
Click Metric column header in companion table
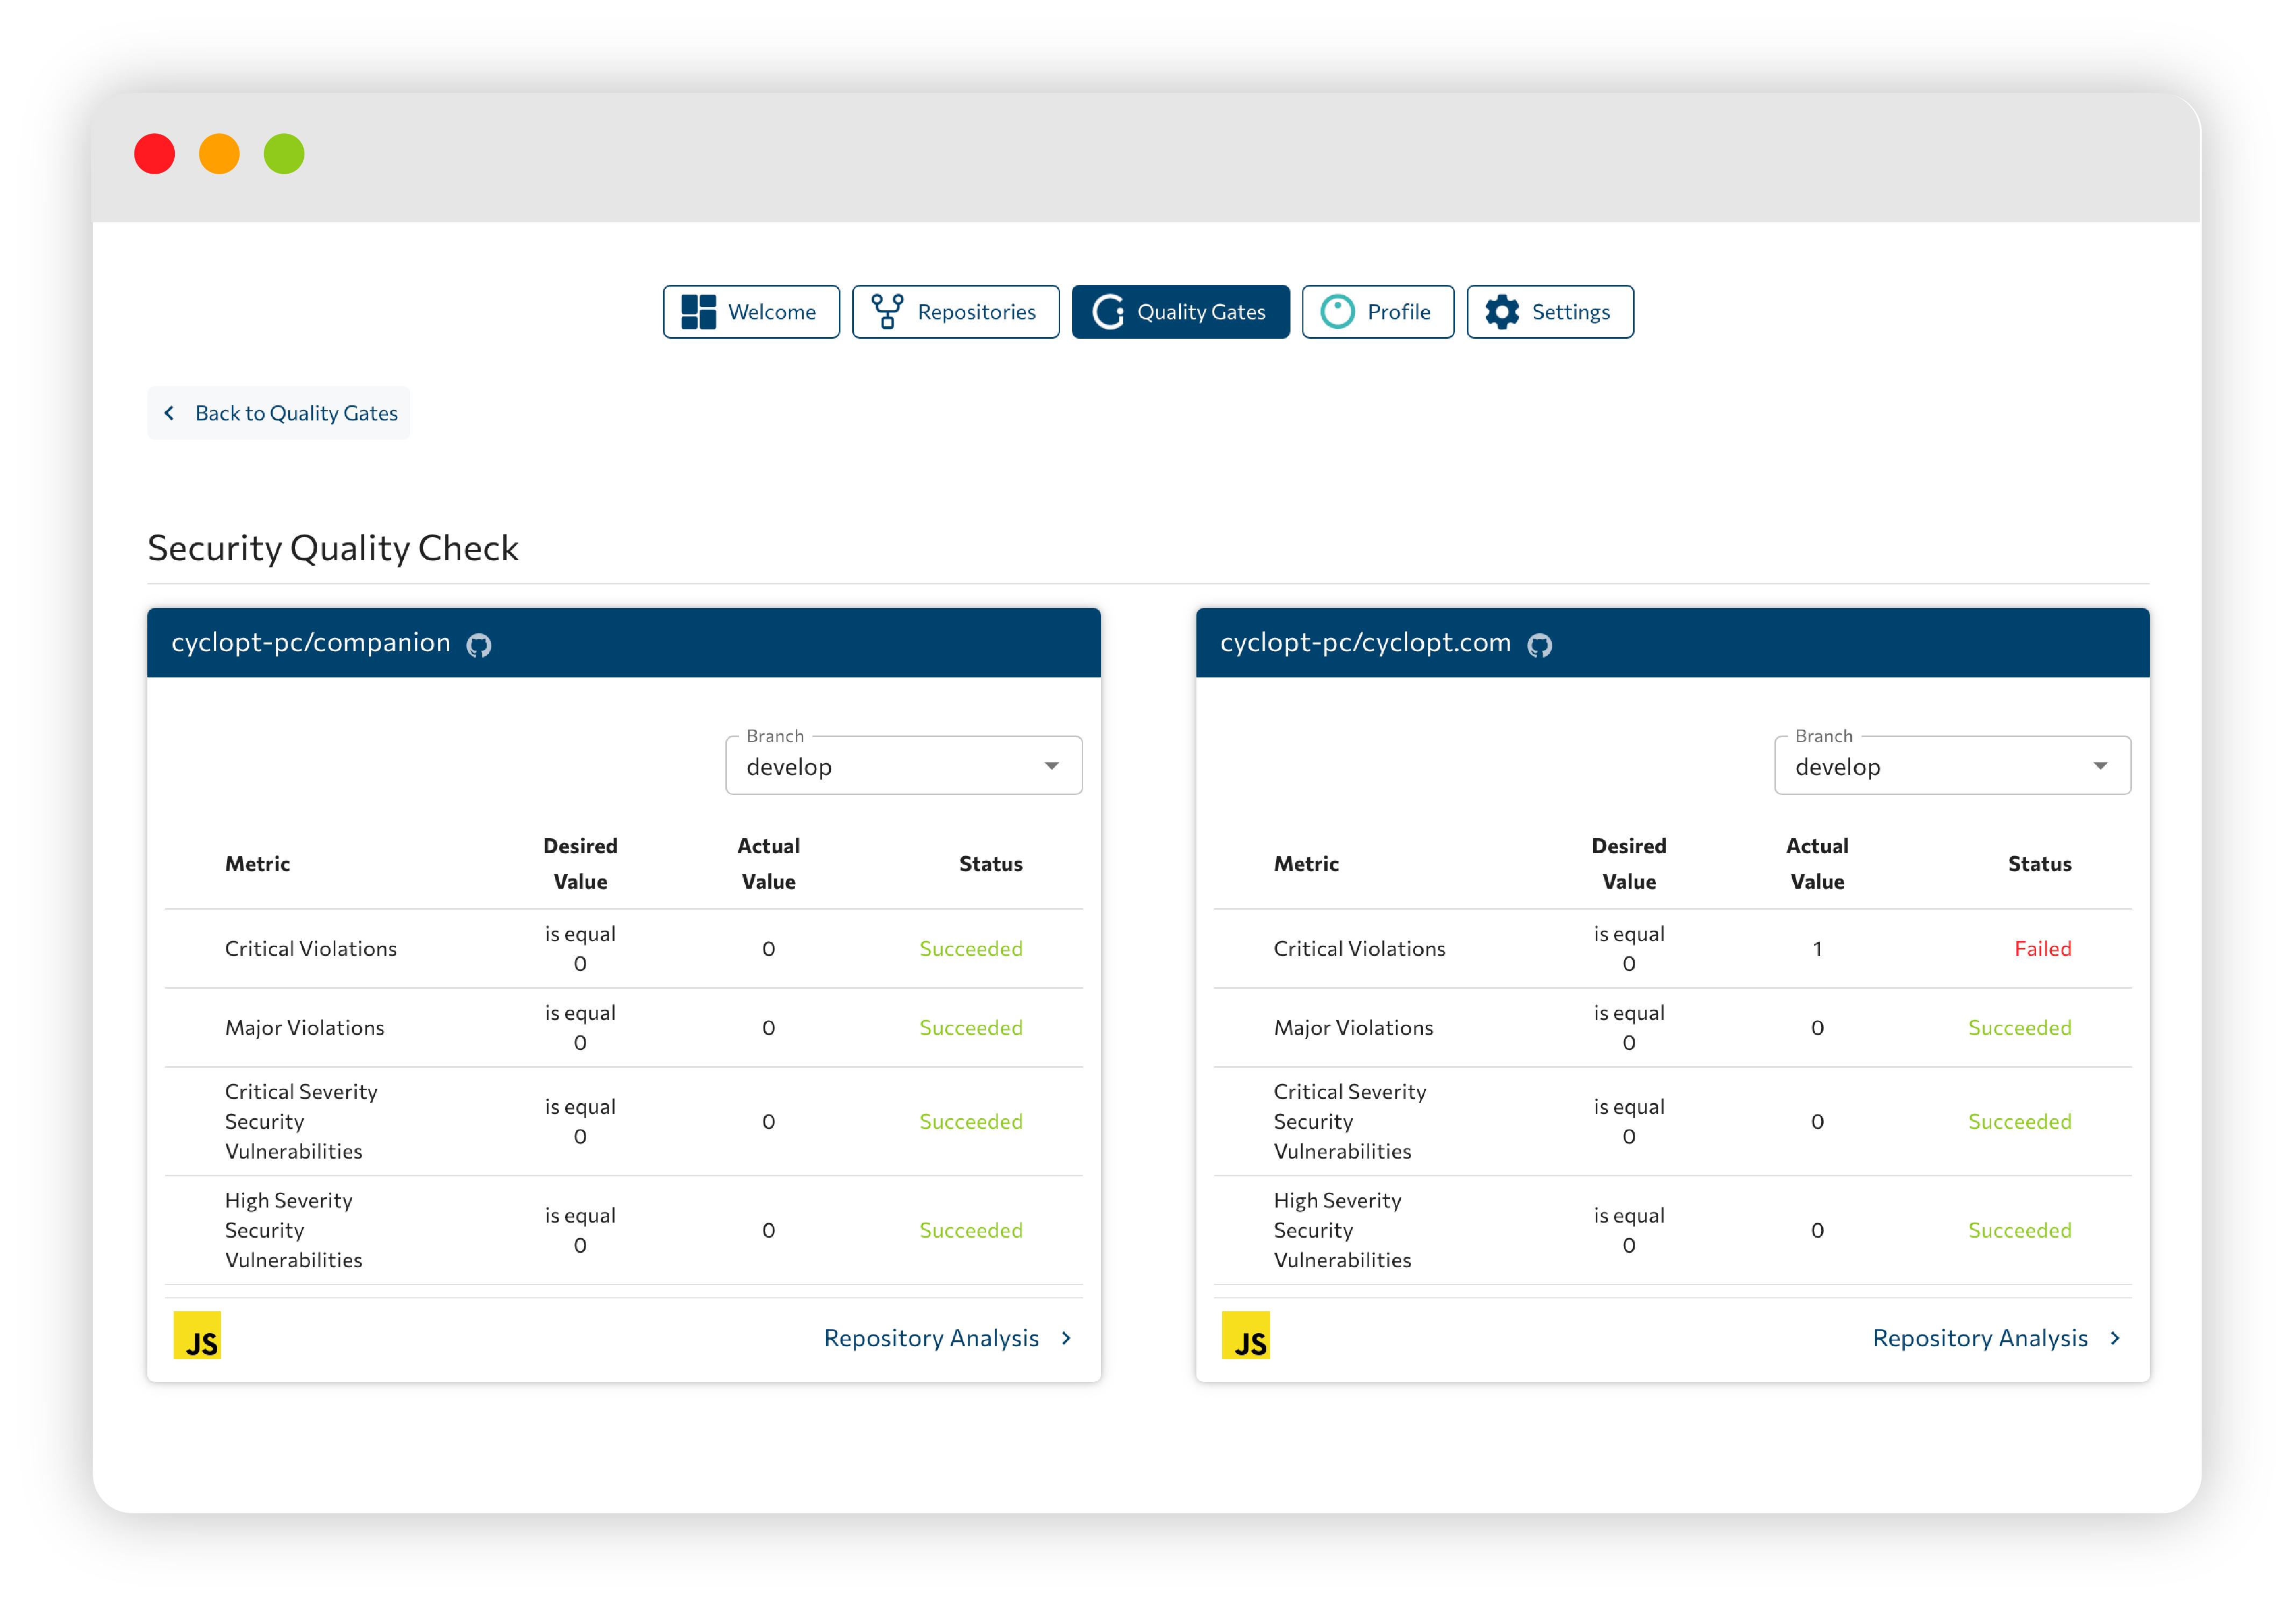[257, 864]
